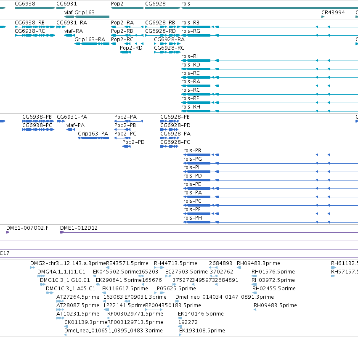Screen dimensions: 358x337
Task: Select EST DMG1C.3_1.A05.C1
Action: pyautogui.click(x=50, y=293)
